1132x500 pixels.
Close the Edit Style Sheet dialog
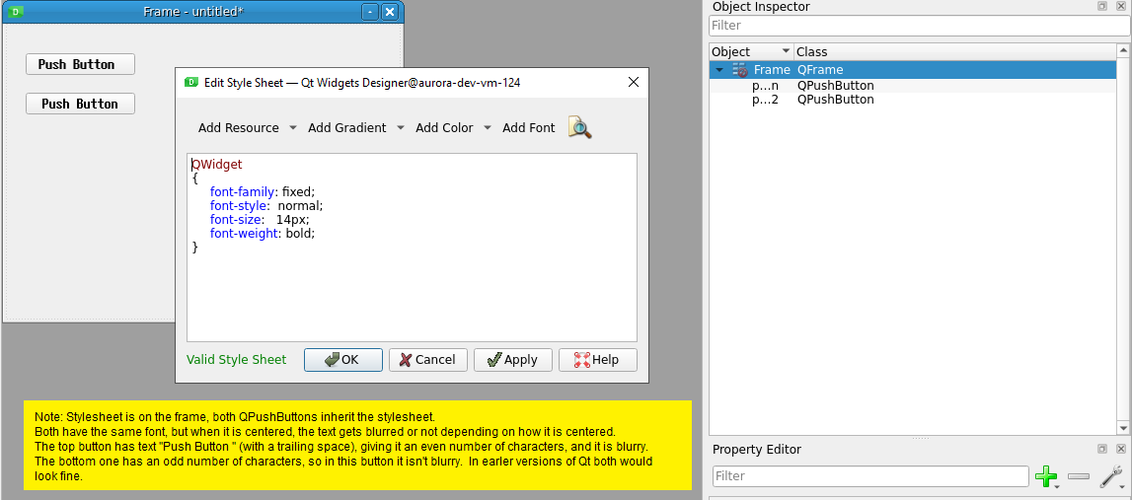click(x=634, y=82)
